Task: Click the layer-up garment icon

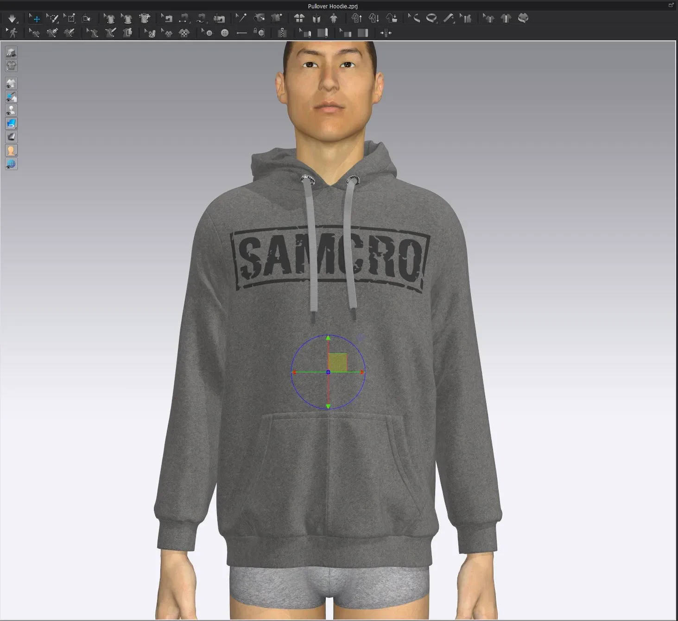Action: click(357, 19)
